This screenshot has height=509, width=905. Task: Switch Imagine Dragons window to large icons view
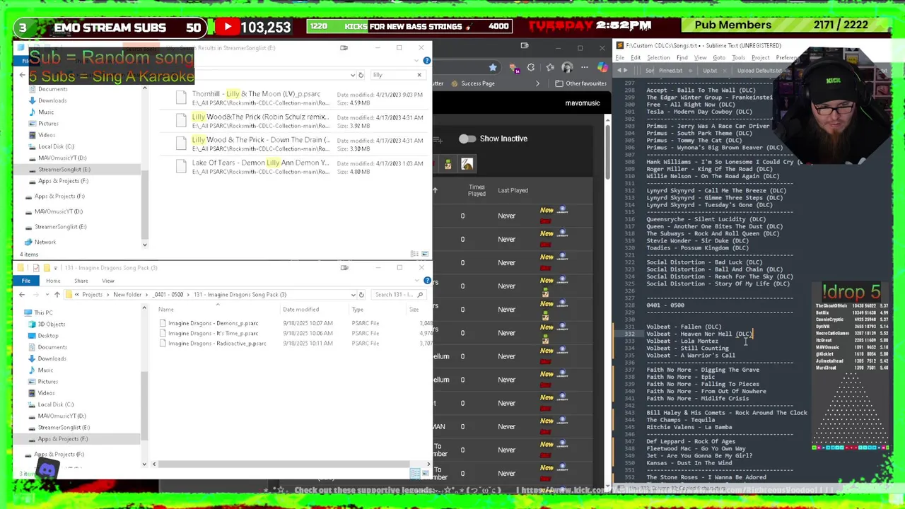(426, 473)
